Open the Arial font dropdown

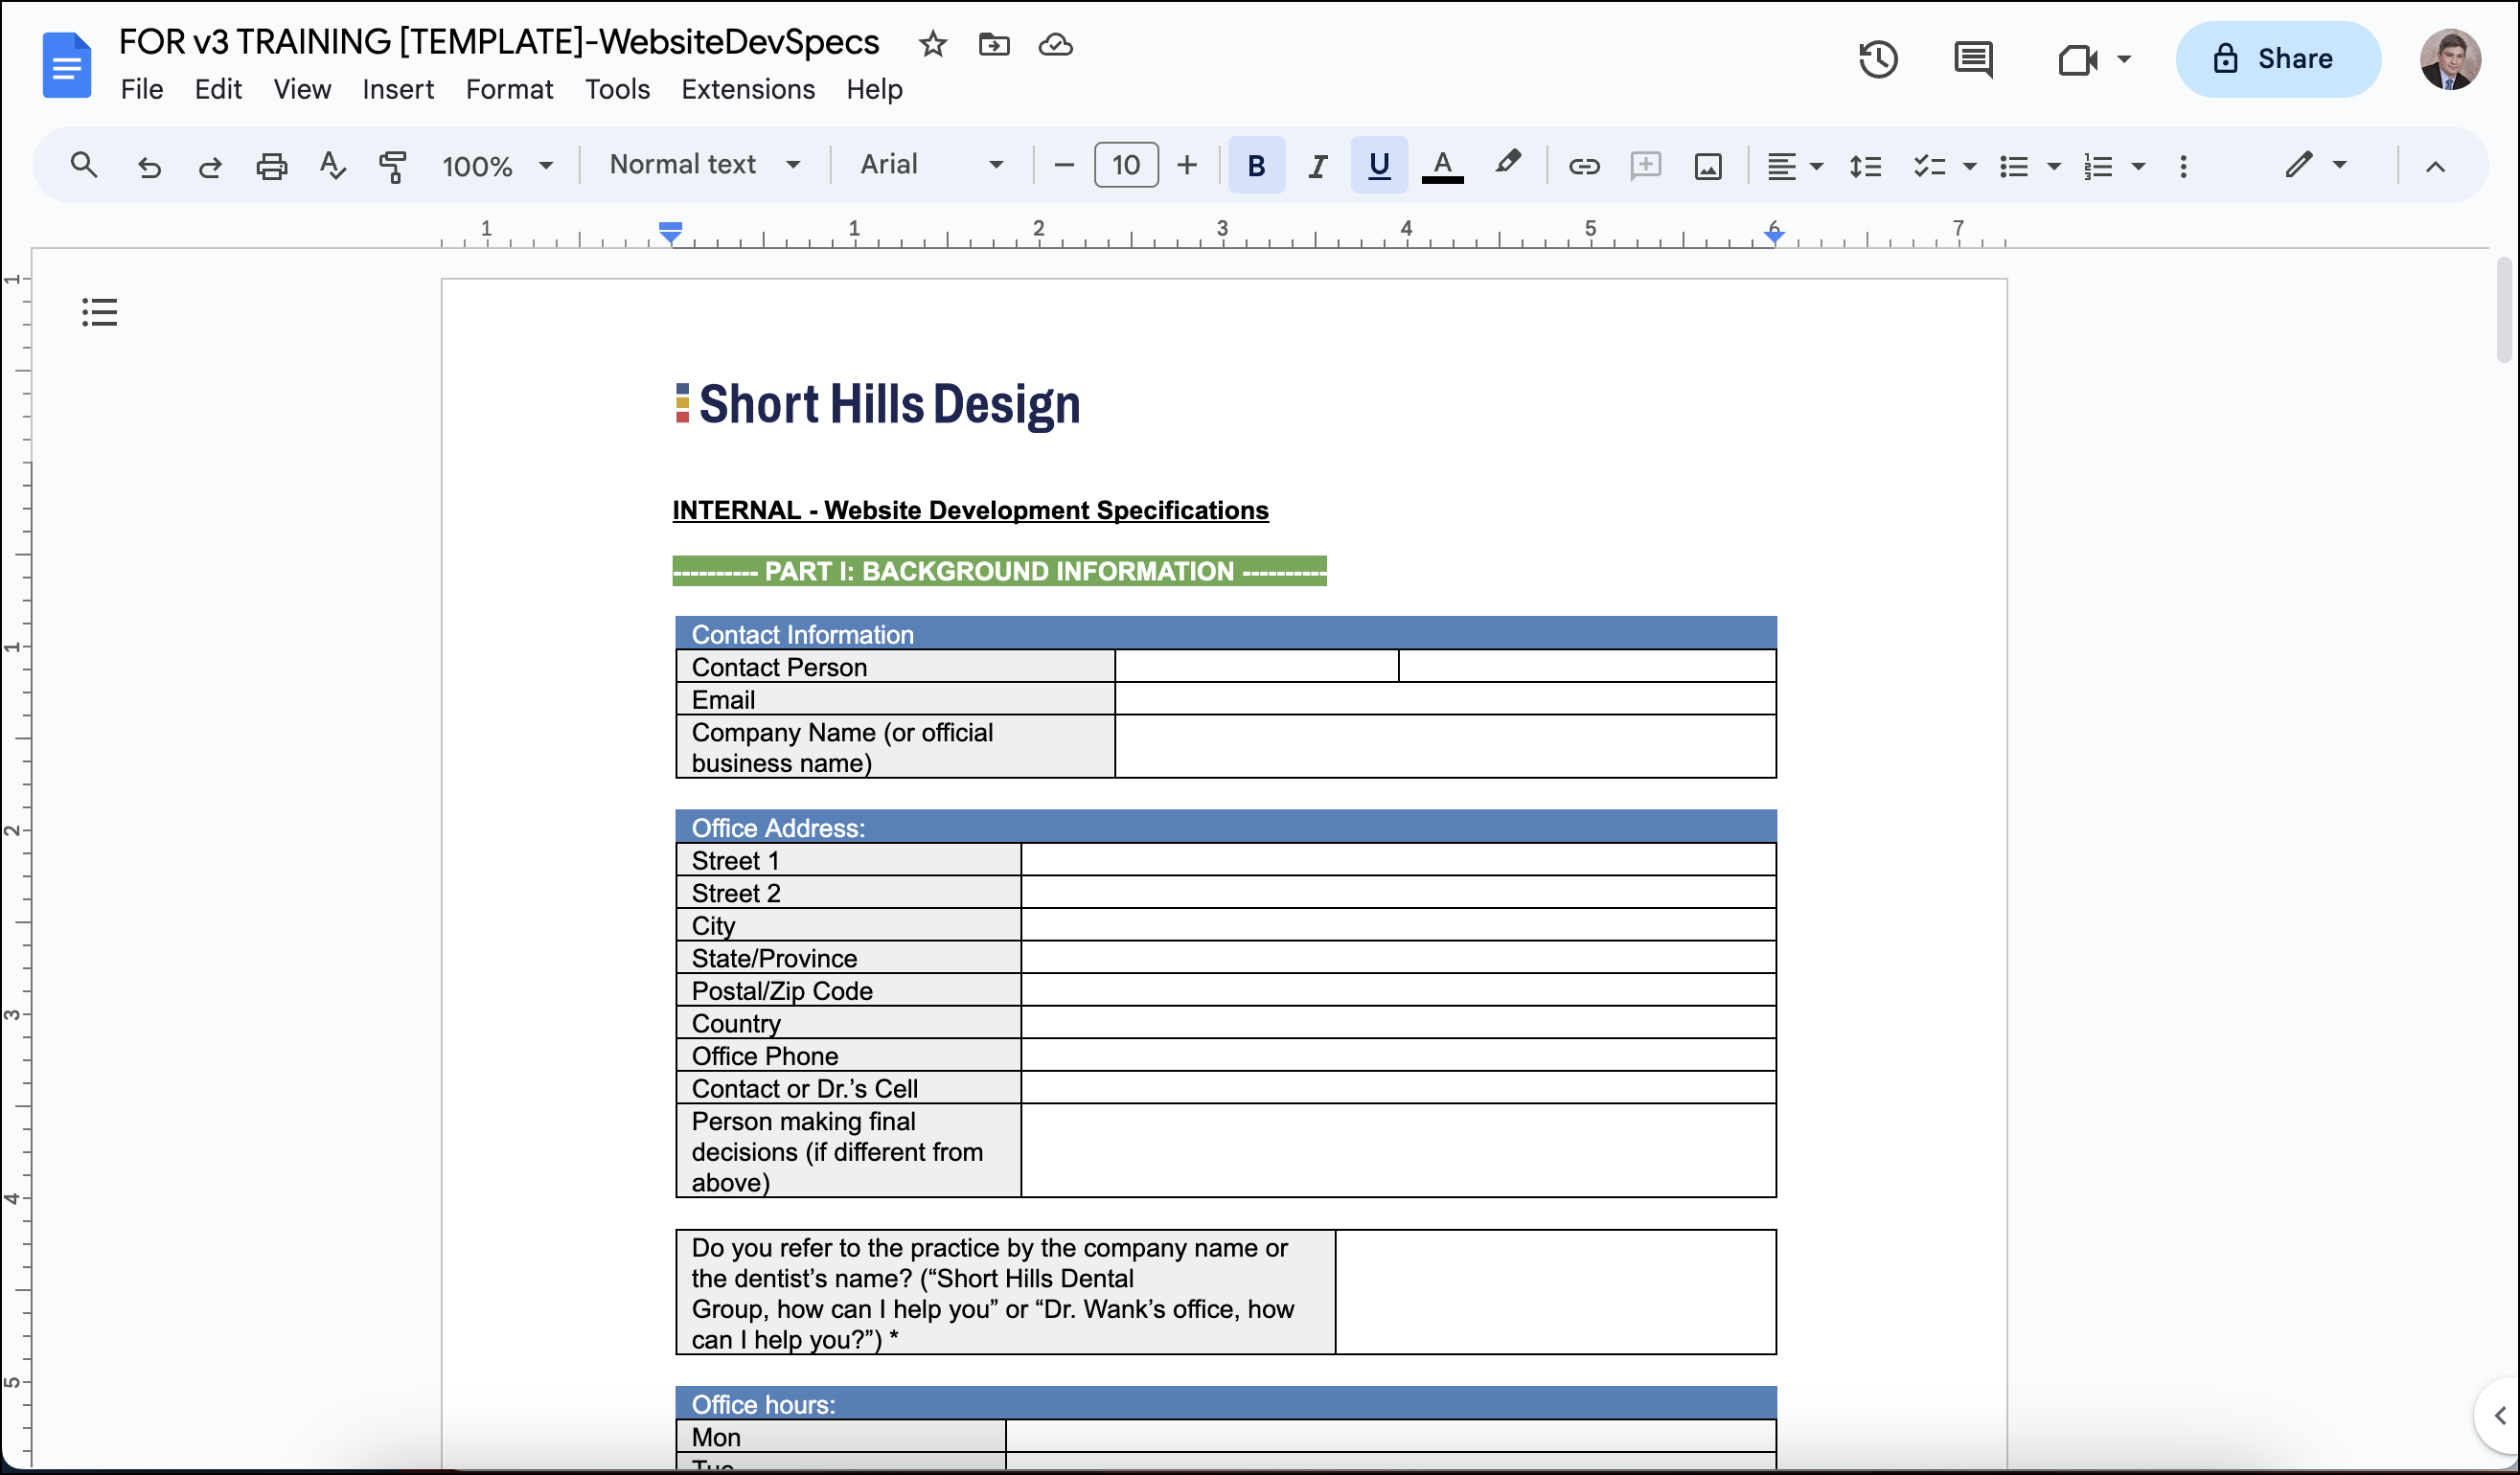(930, 165)
